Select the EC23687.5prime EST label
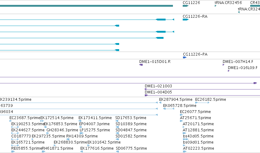This screenshot has width=260, height=153. click(x=25, y=118)
